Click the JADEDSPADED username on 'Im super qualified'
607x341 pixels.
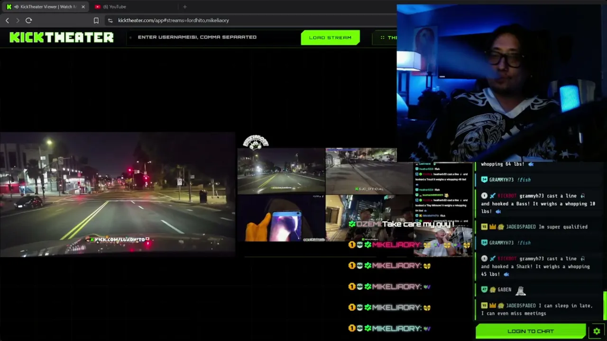(521, 227)
